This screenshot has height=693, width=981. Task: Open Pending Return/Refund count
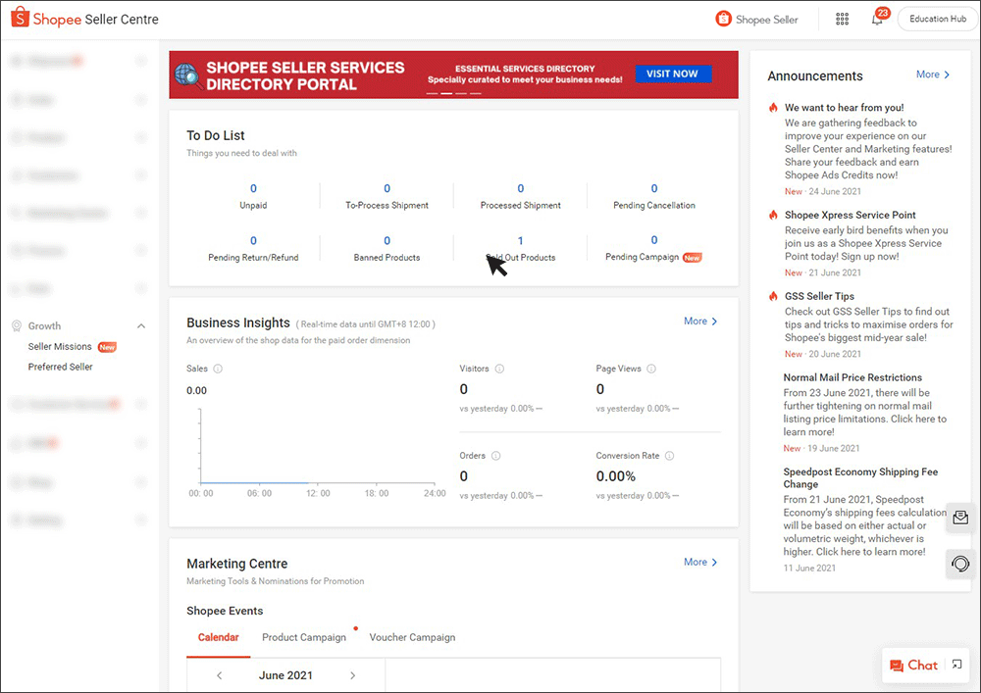(x=253, y=240)
